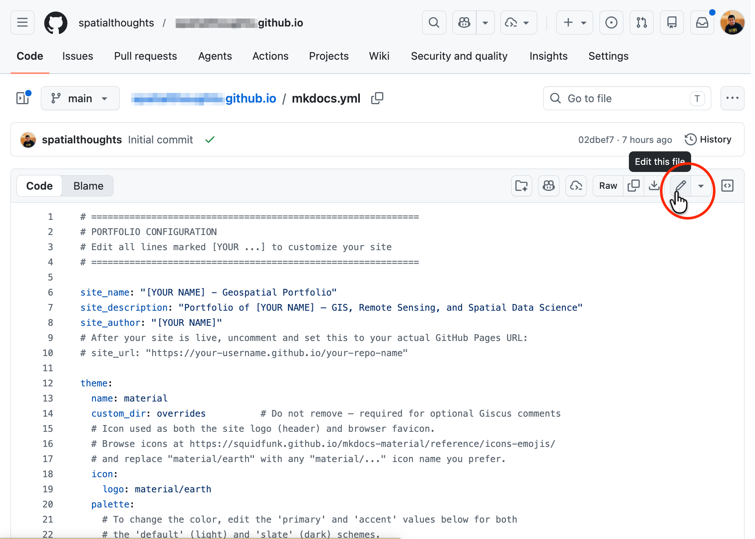Toggle the file tree side panel

23,98
